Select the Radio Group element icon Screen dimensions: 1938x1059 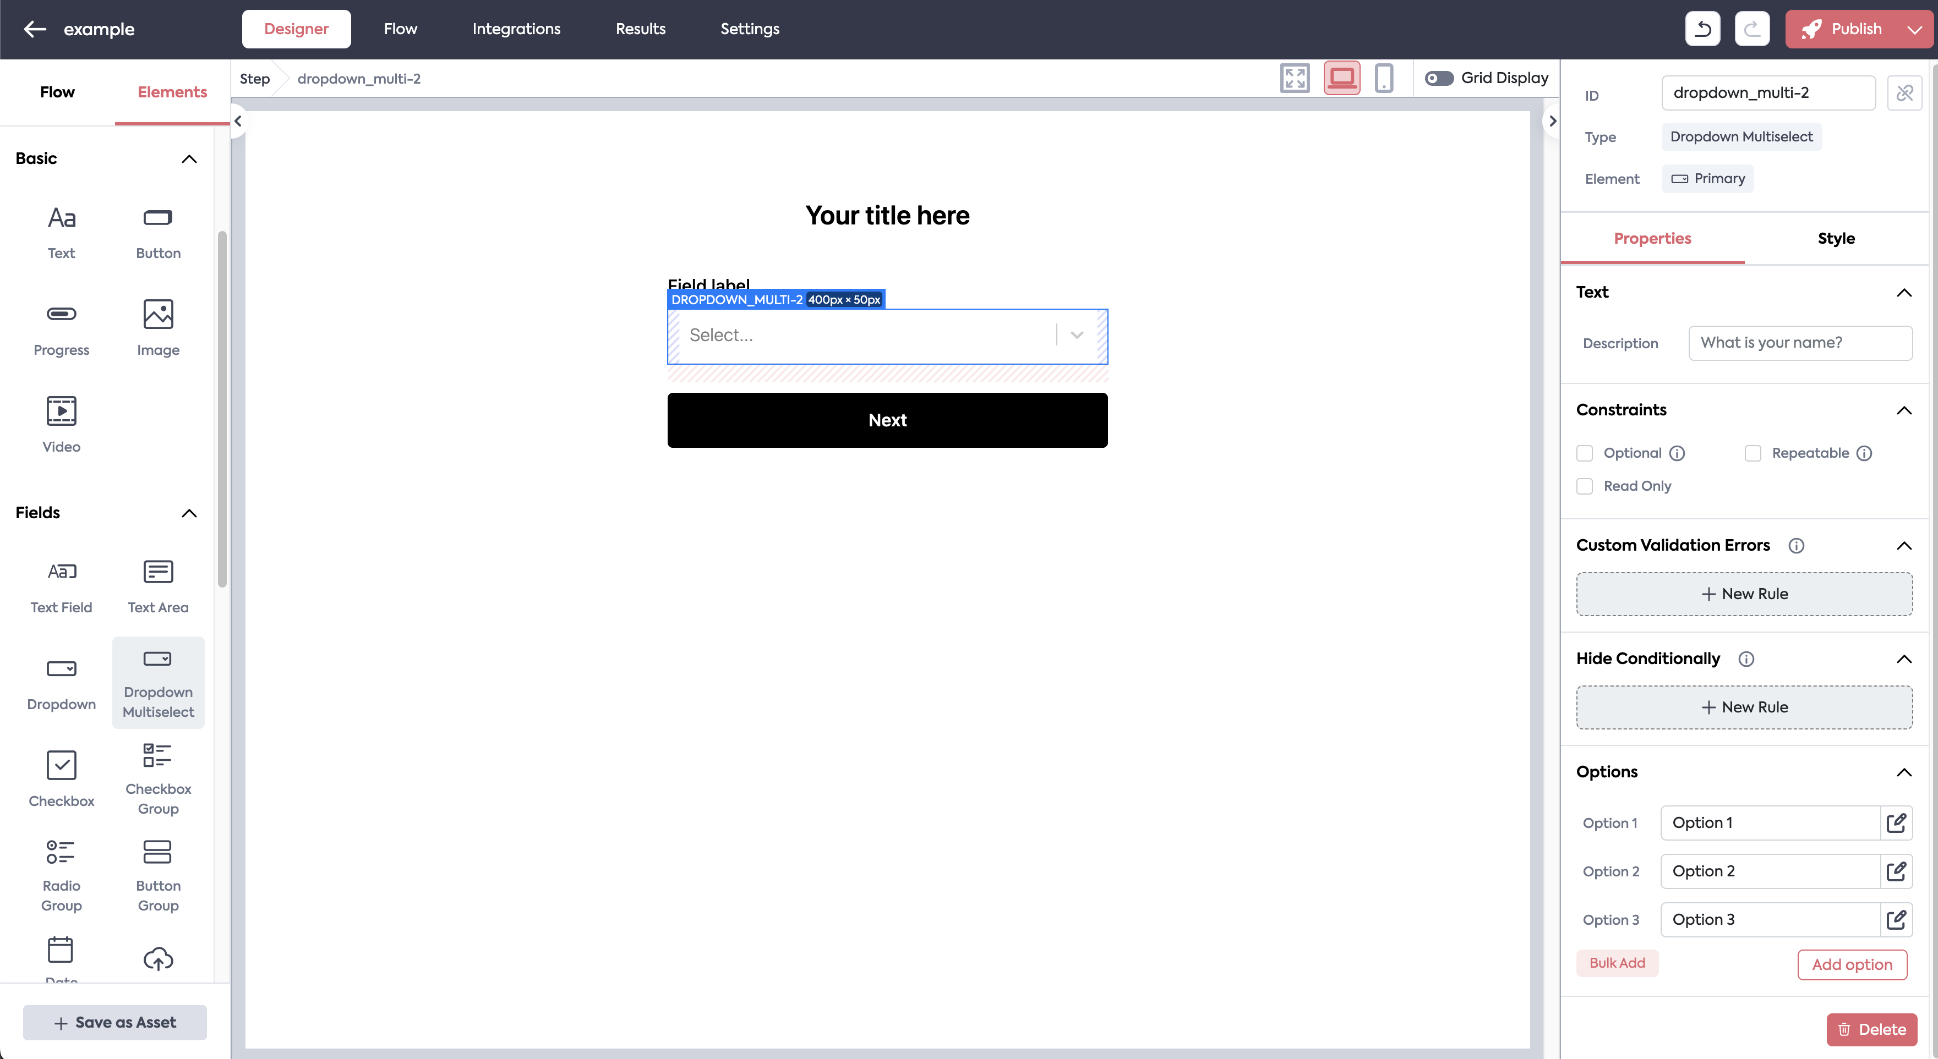point(61,852)
